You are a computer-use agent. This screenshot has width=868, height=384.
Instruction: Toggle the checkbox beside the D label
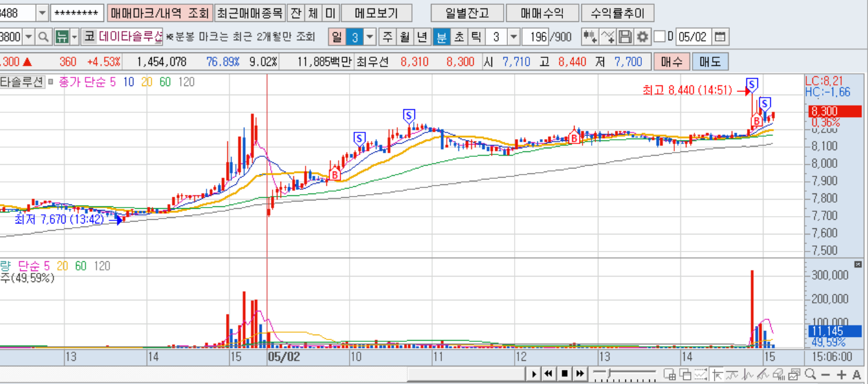tap(660, 37)
